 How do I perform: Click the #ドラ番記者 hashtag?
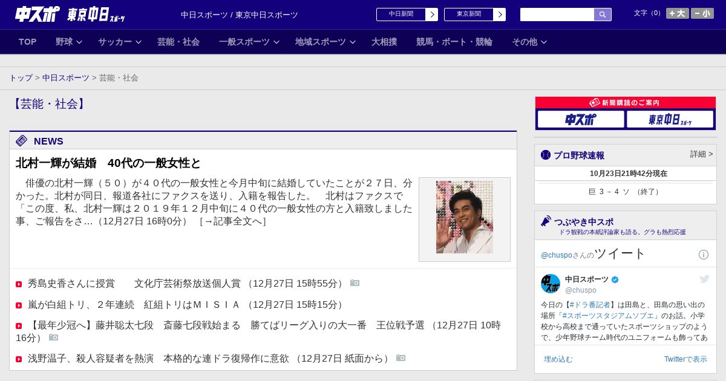click(x=590, y=305)
